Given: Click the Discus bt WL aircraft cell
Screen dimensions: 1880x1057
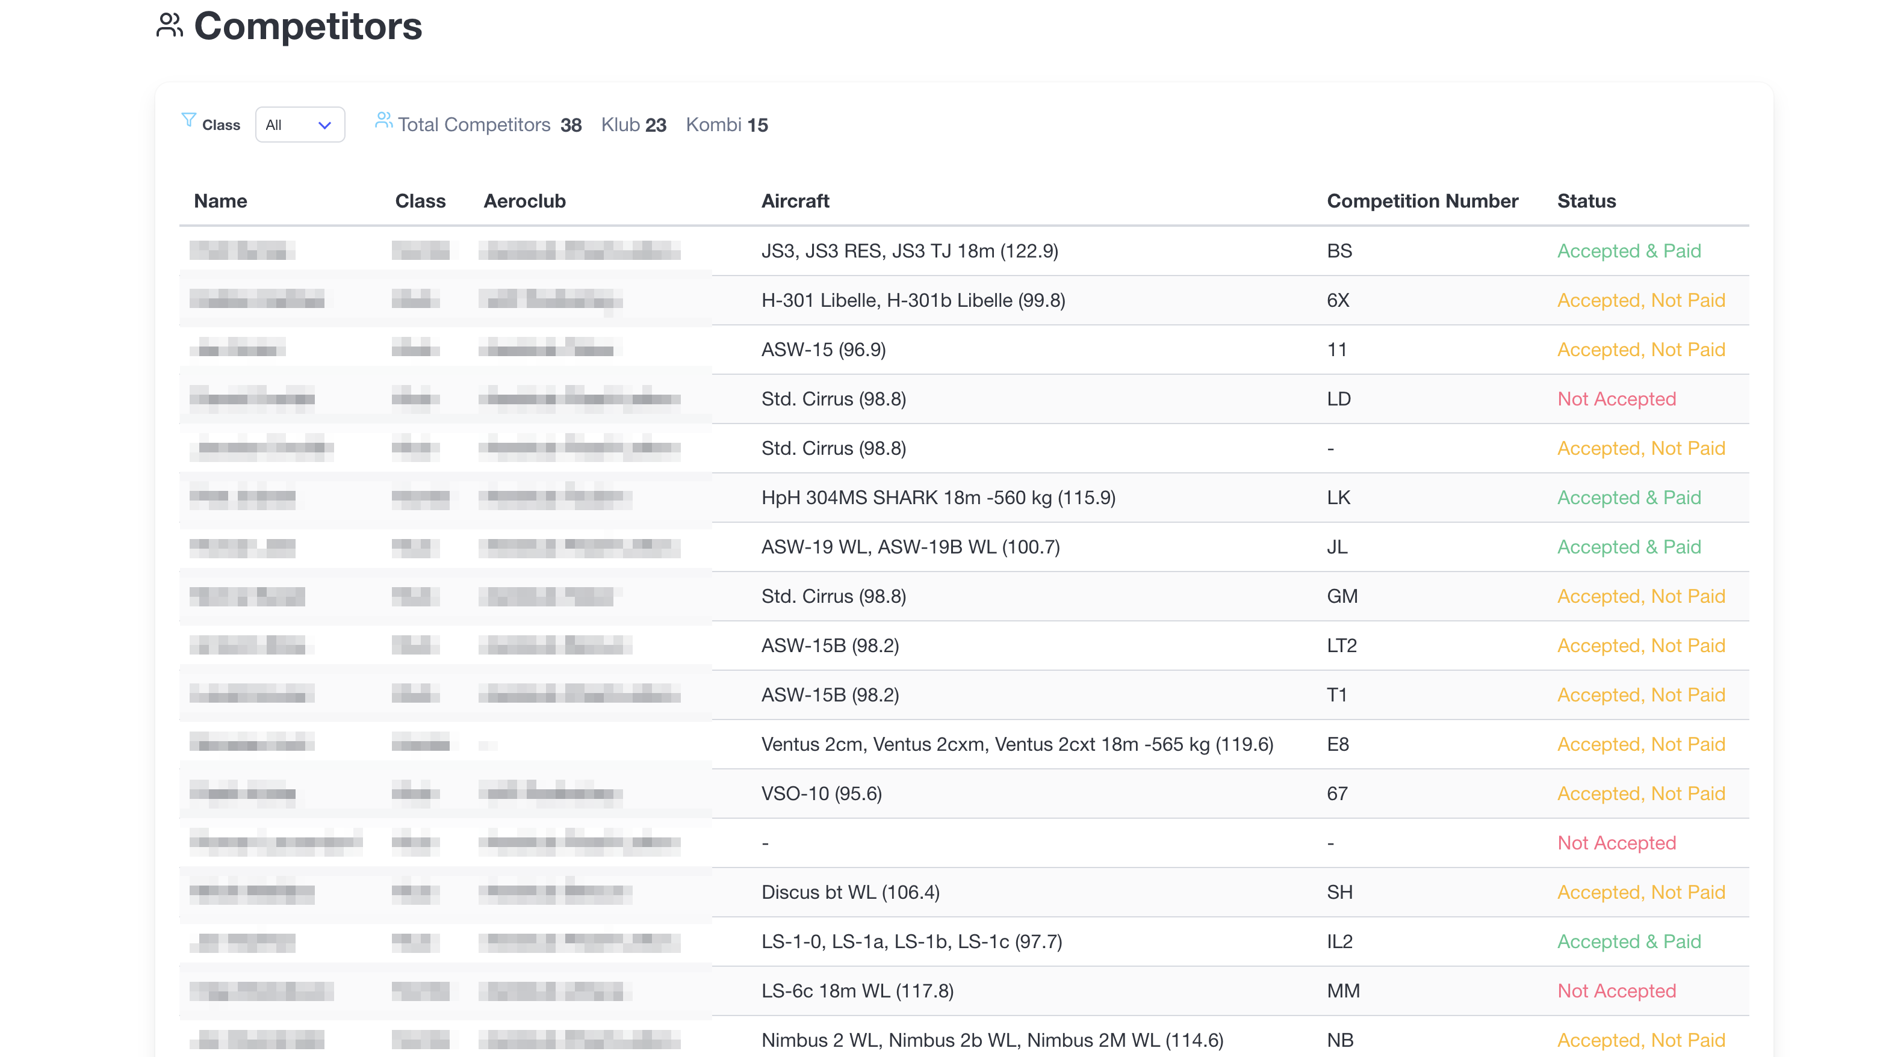Looking at the screenshot, I should click(850, 892).
